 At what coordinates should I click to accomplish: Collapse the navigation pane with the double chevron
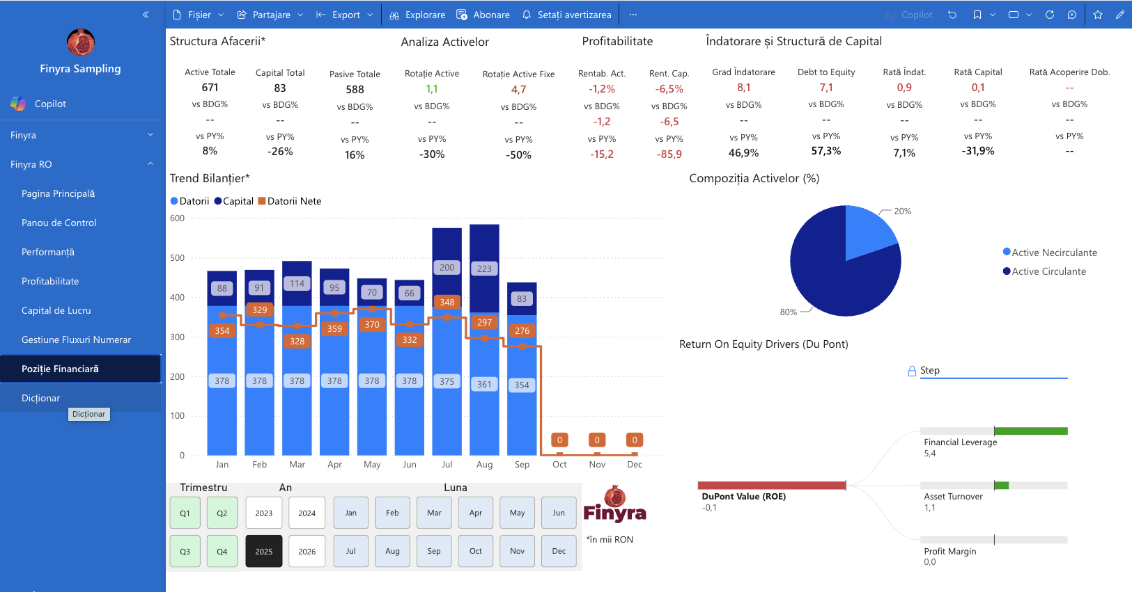[146, 15]
